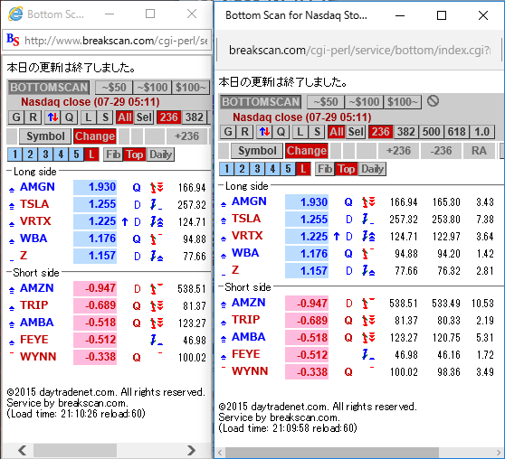Open the TSLA symbol link in left window
505x459 pixels.
34,203
